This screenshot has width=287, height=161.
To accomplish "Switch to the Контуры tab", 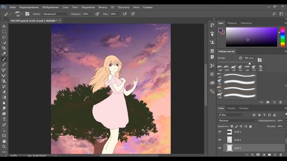I will tap(244, 108).
